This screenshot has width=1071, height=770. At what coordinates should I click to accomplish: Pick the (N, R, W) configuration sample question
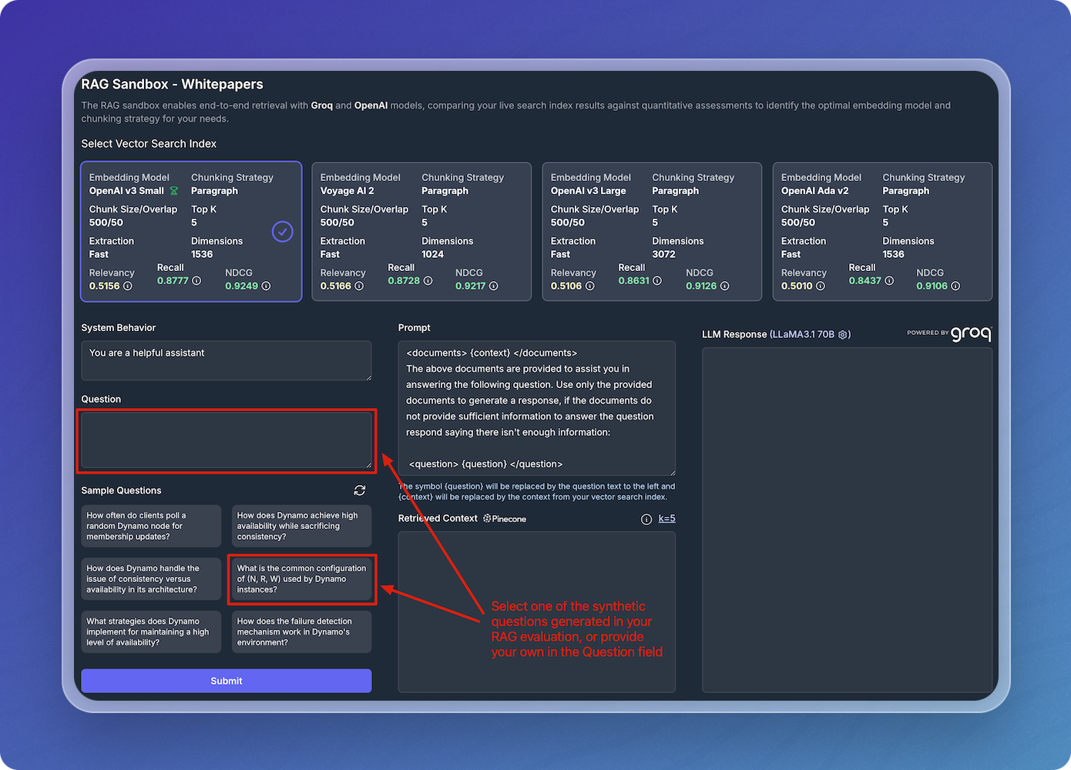point(302,579)
